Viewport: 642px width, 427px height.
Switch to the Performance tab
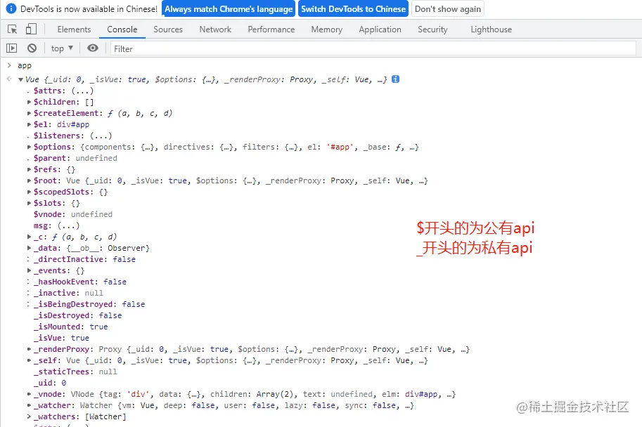271,29
